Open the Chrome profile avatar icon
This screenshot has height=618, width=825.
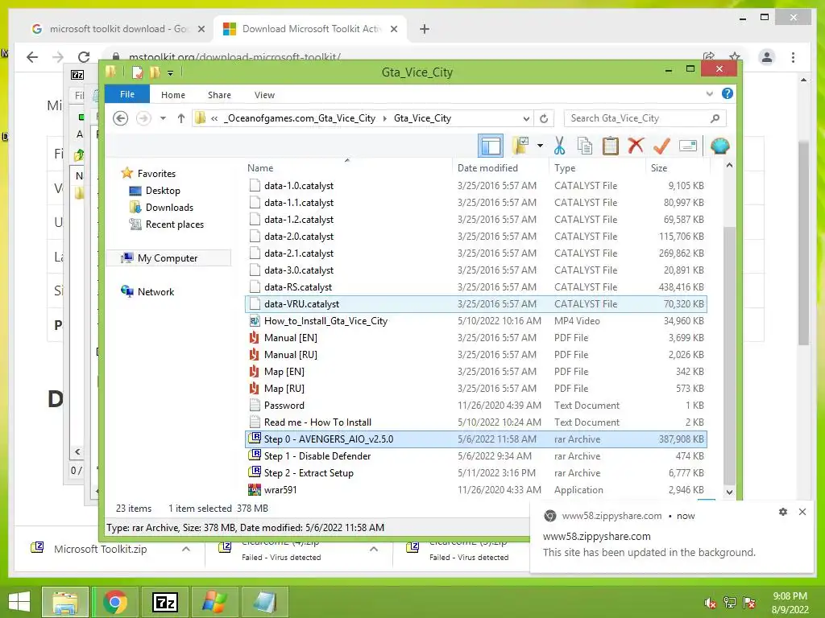[x=767, y=57]
